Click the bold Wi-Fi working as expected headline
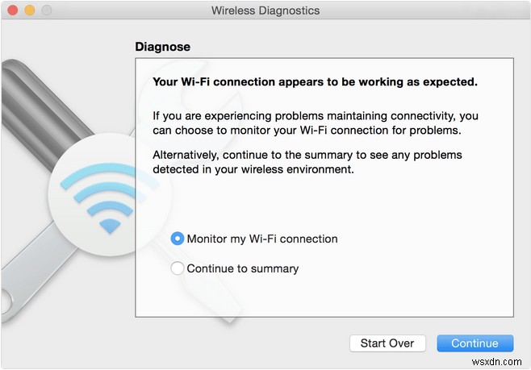This screenshot has height=370, width=531. coord(315,81)
